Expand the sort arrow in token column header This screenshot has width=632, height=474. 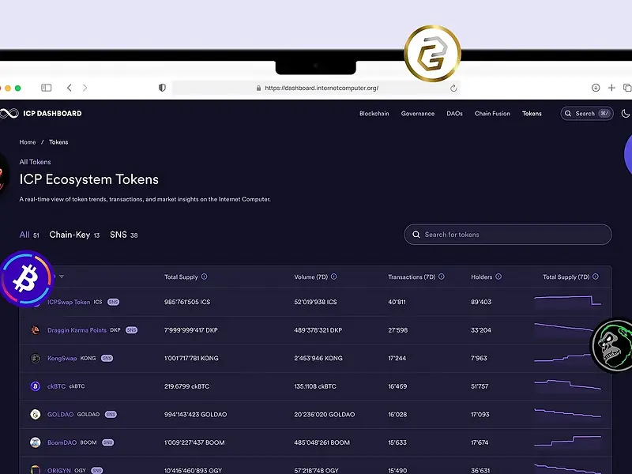point(62,277)
